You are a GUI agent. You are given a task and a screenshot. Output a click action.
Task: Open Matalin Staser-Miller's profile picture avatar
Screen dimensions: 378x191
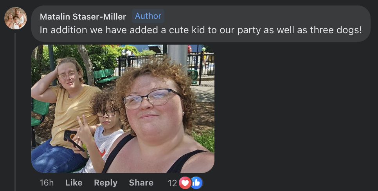point(15,18)
